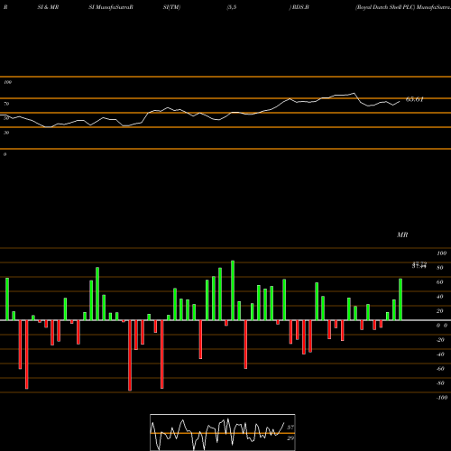
Task: Click the RSI current value 65.61
Action: (x=415, y=99)
